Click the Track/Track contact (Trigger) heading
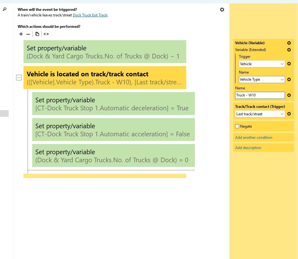The height and width of the screenshot is (259, 298). point(260,107)
